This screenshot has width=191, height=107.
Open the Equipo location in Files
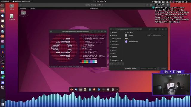coord(144,35)
